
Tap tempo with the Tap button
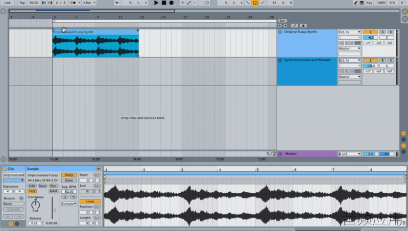click(22, 3)
